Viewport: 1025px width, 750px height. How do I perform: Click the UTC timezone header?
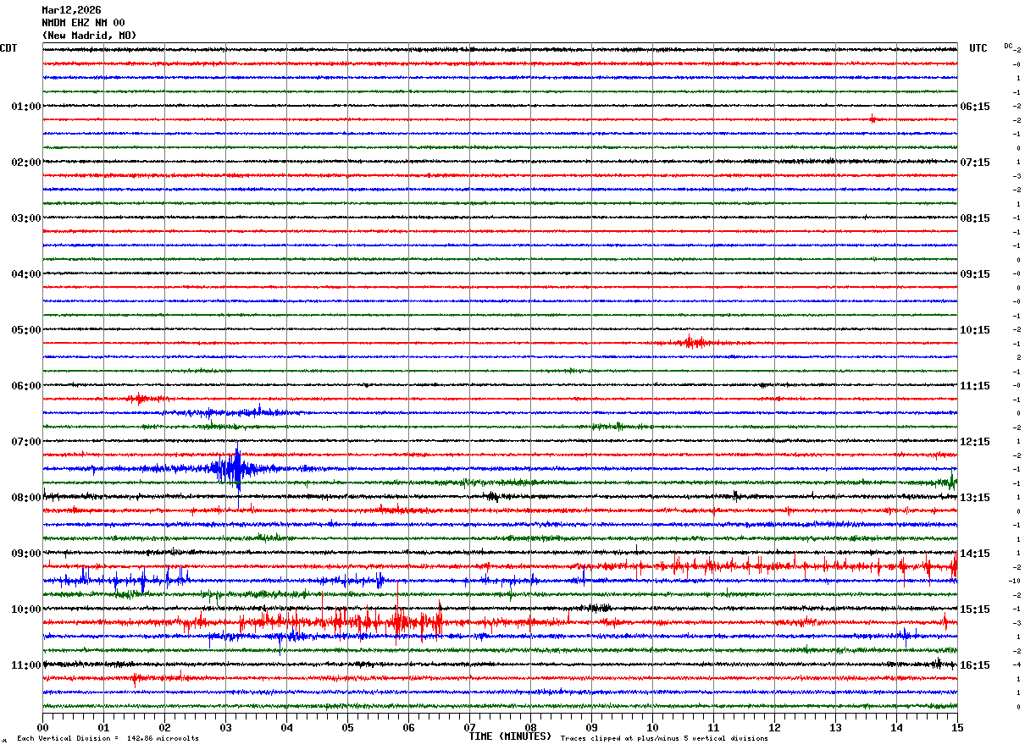978,48
